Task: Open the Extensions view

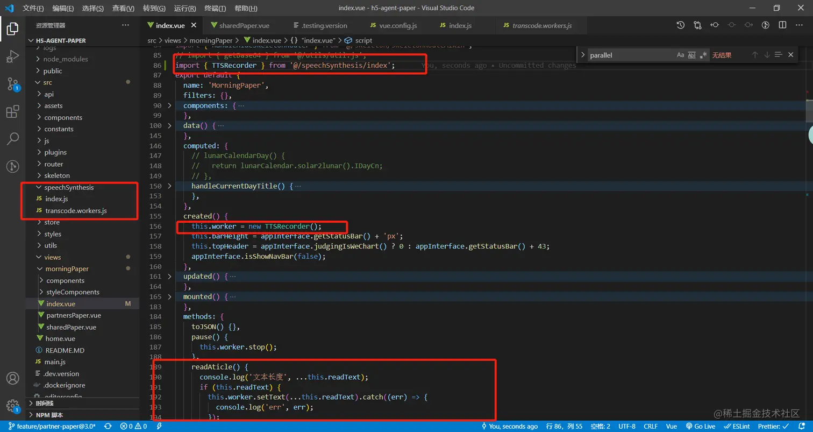Action: click(12, 111)
